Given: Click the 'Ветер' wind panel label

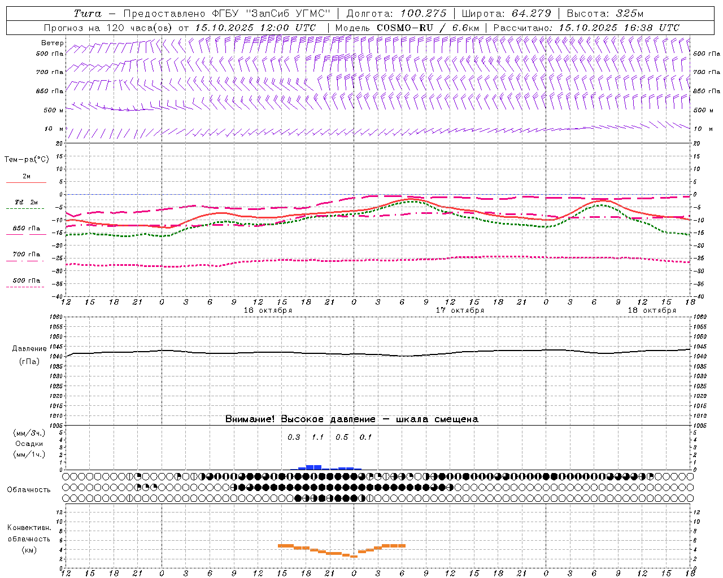Looking at the screenshot, I should coord(52,43).
